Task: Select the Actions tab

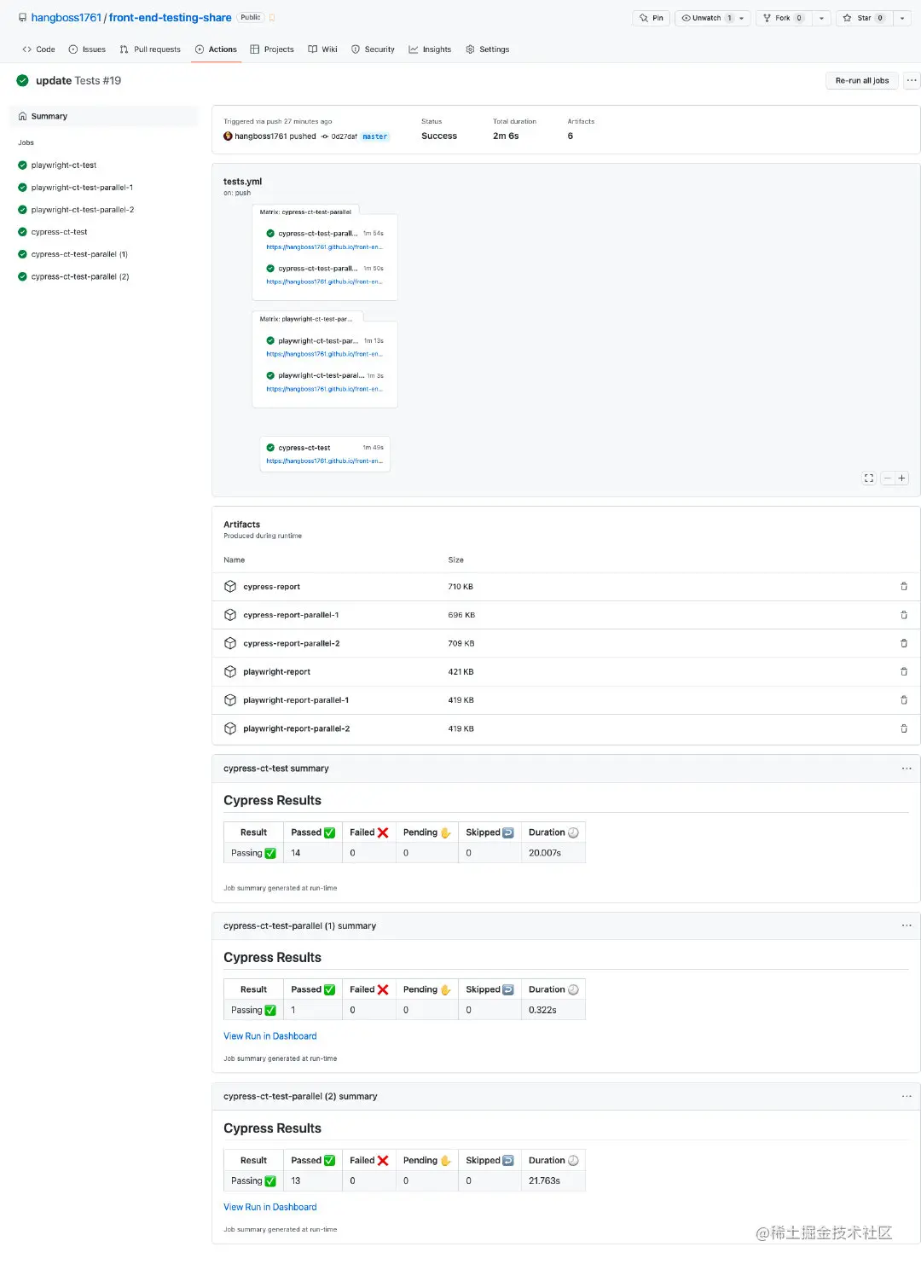Action: [x=217, y=49]
